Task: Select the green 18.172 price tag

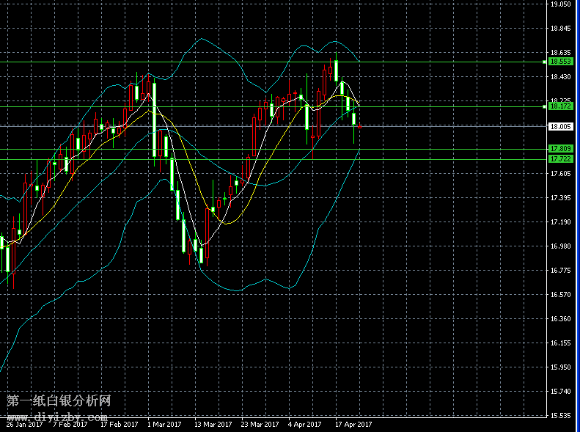Action: [x=561, y=106]
